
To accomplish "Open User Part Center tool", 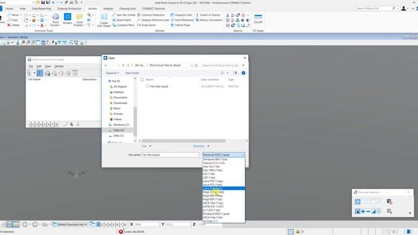I will 123,15.
